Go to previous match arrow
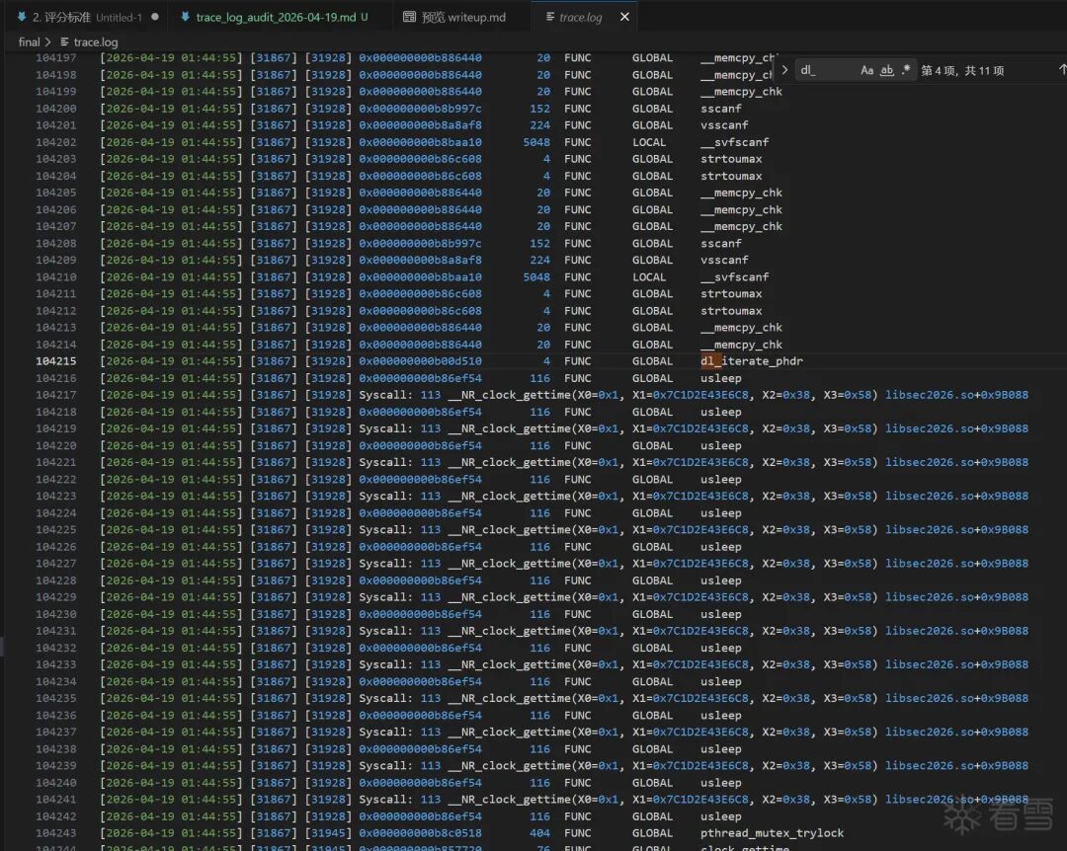The width and height of the screenshot is (1067, 851). pos(1061,70)
